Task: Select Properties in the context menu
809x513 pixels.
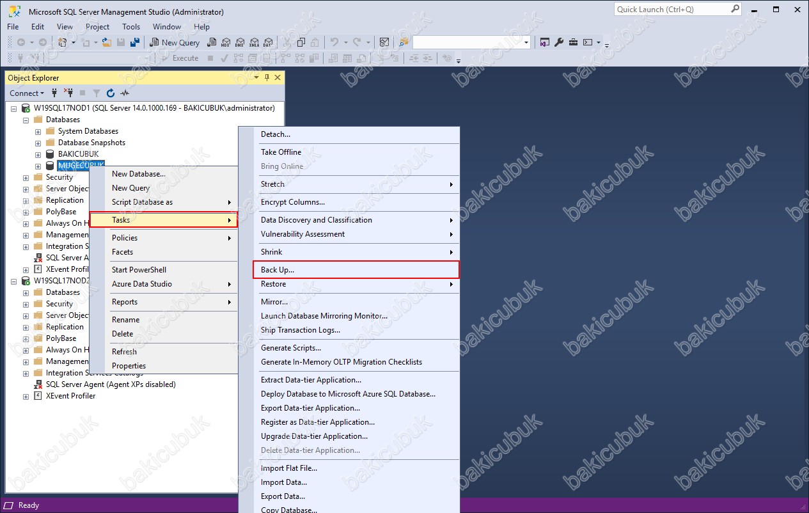Action: (x=163, y=366)
